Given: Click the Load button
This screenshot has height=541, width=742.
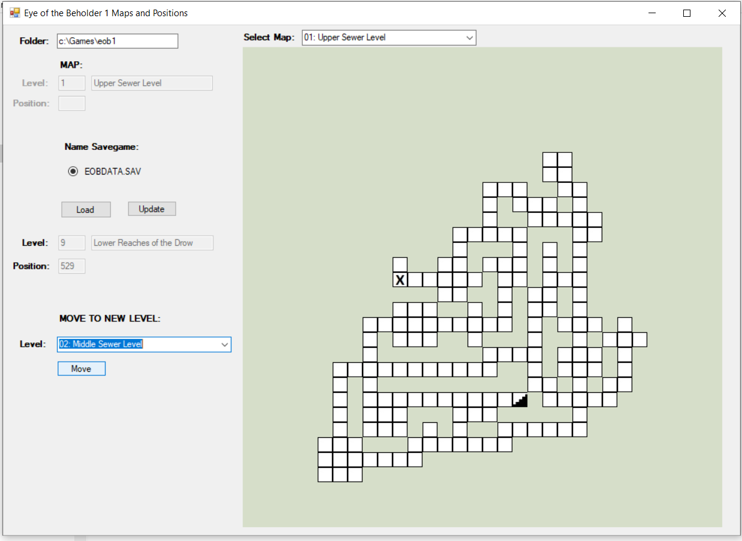Looking at the screenshot, I should coord(86,209).
